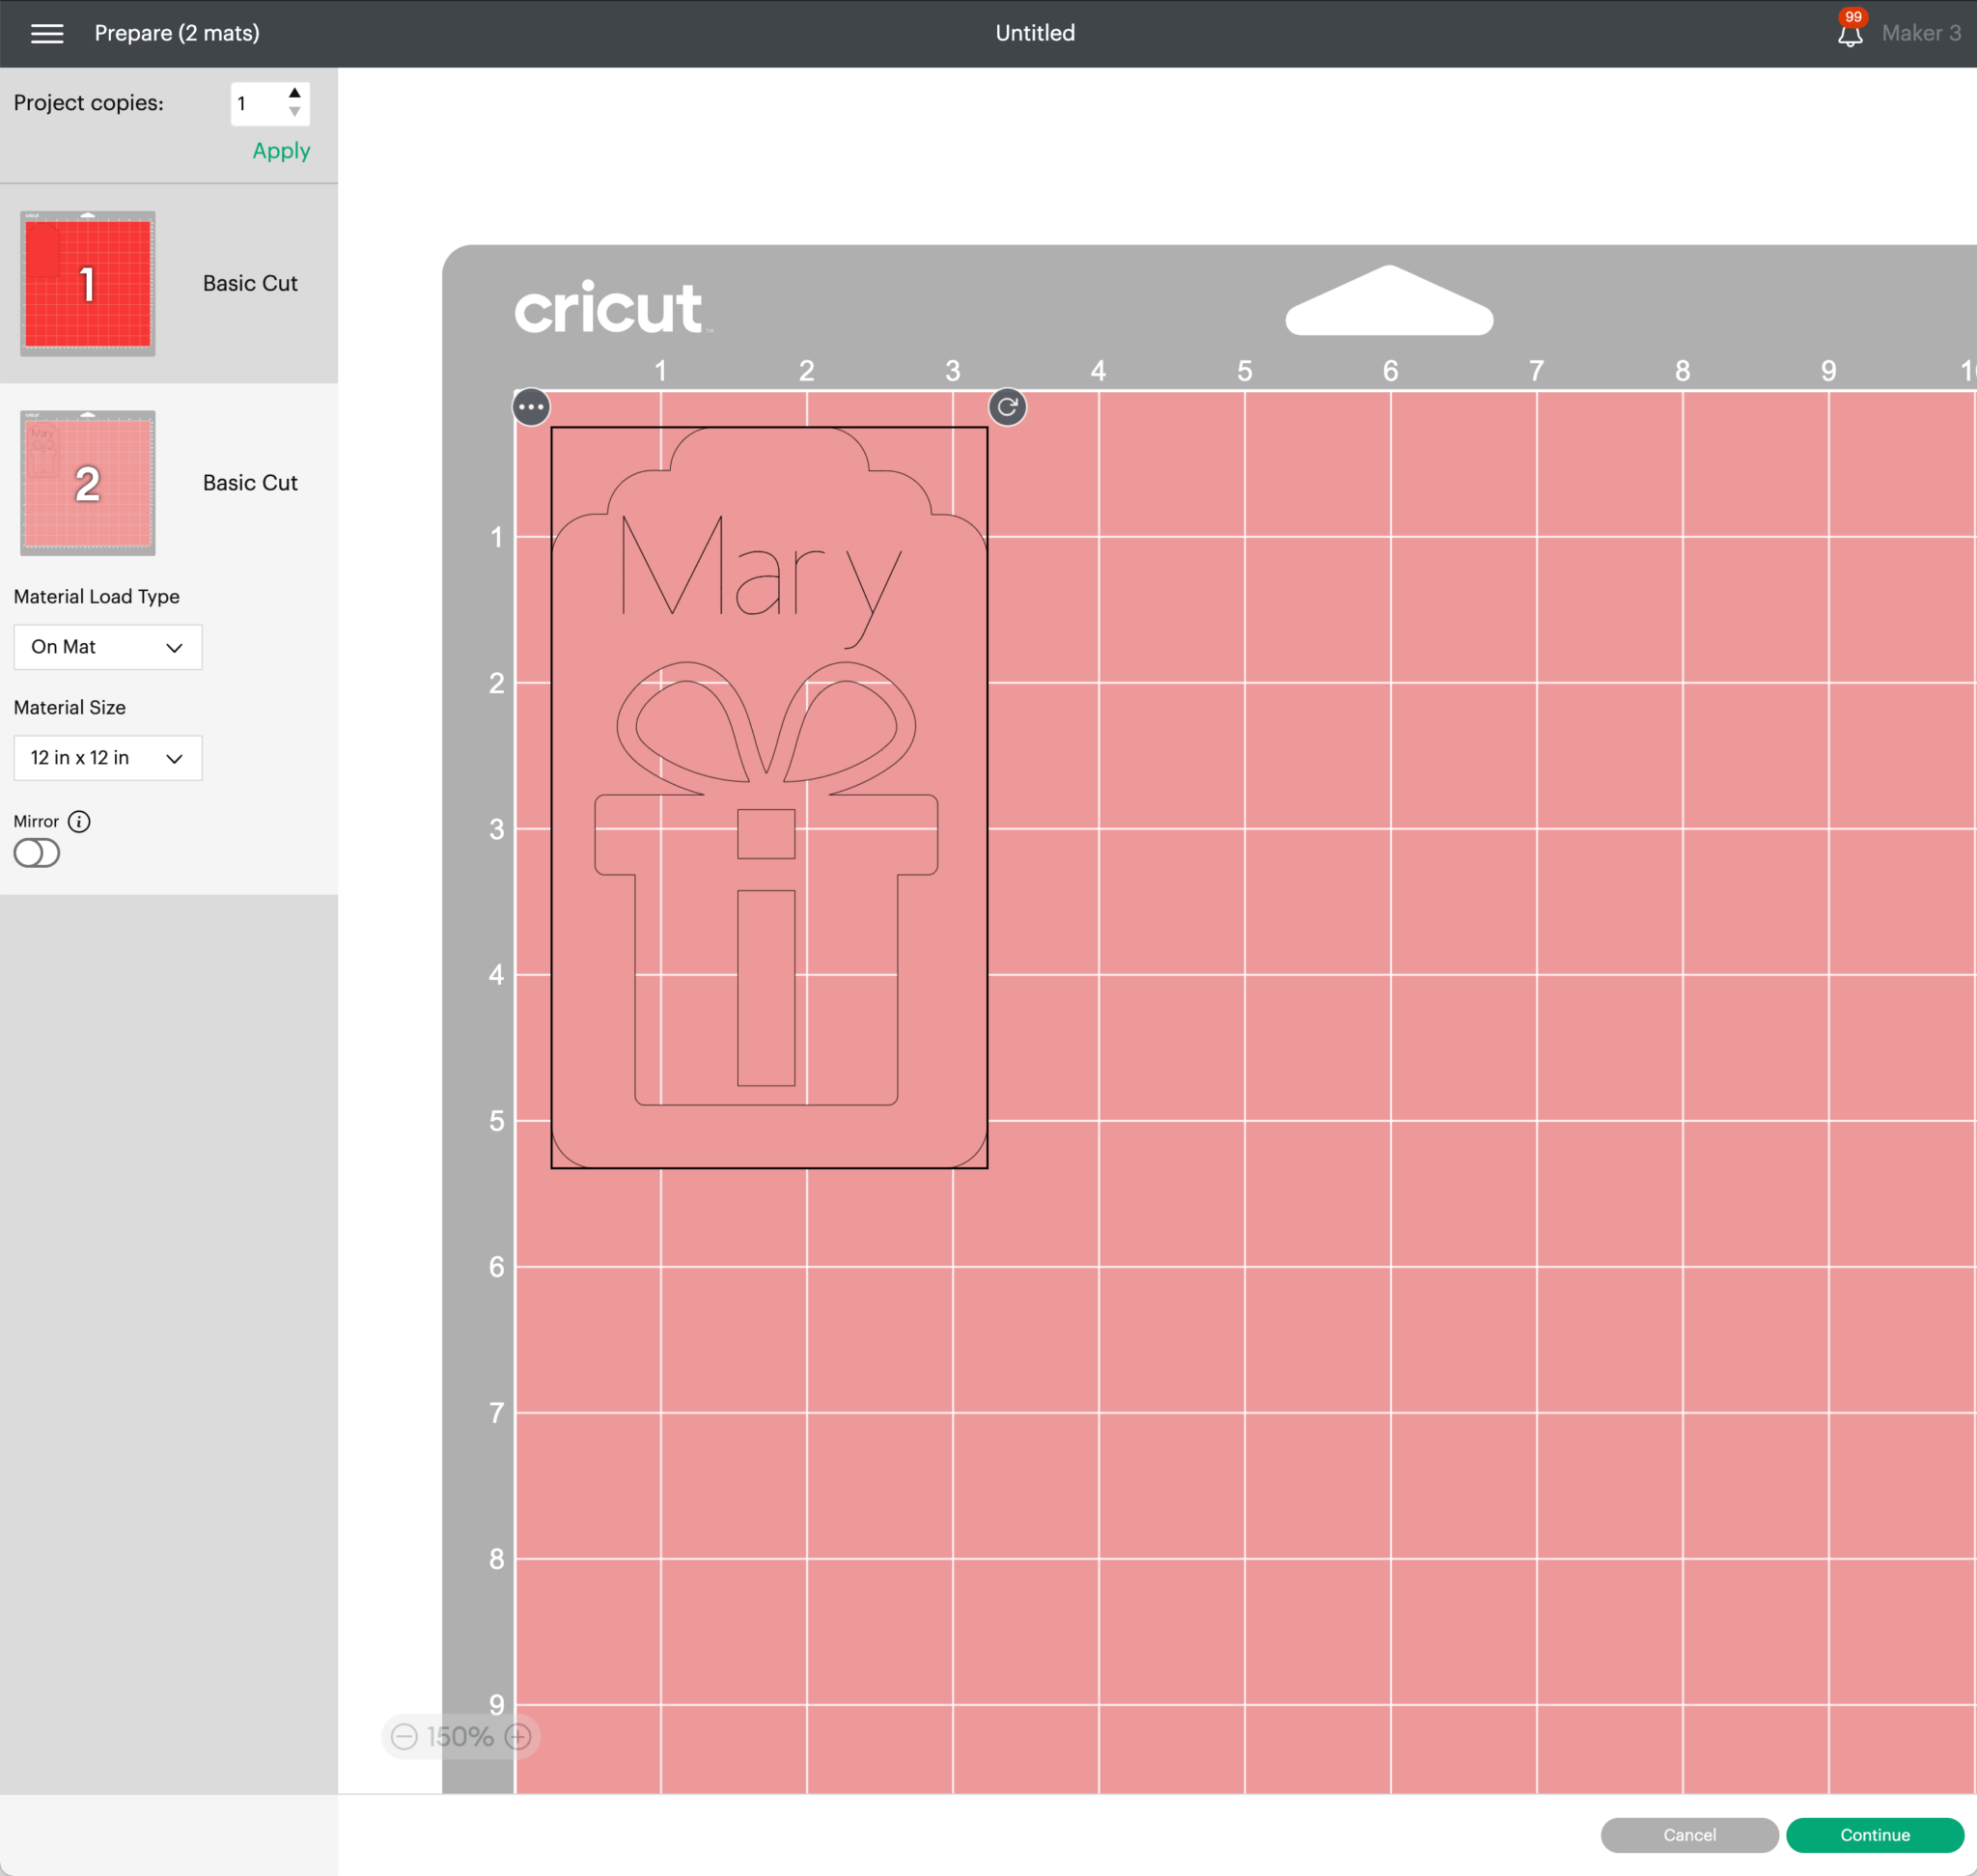Zoom out with the minus icon
The height and width of the screenshot is (1876, 1977).
pyautogui.click(x=404, y=1736)
